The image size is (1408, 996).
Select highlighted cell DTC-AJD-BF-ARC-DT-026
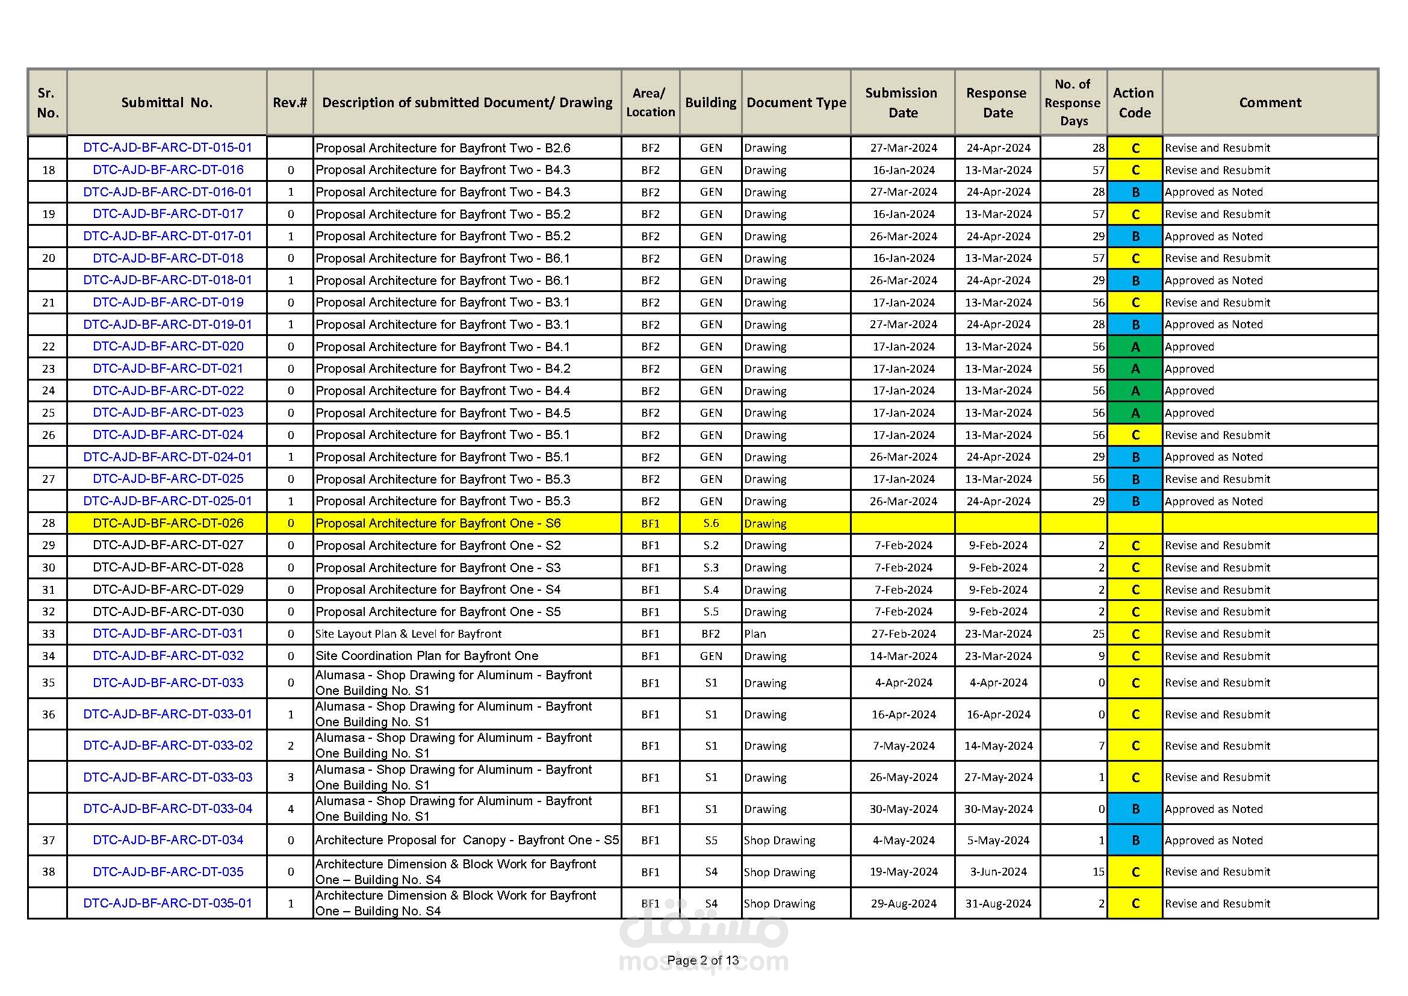click(x=167, y=523)
